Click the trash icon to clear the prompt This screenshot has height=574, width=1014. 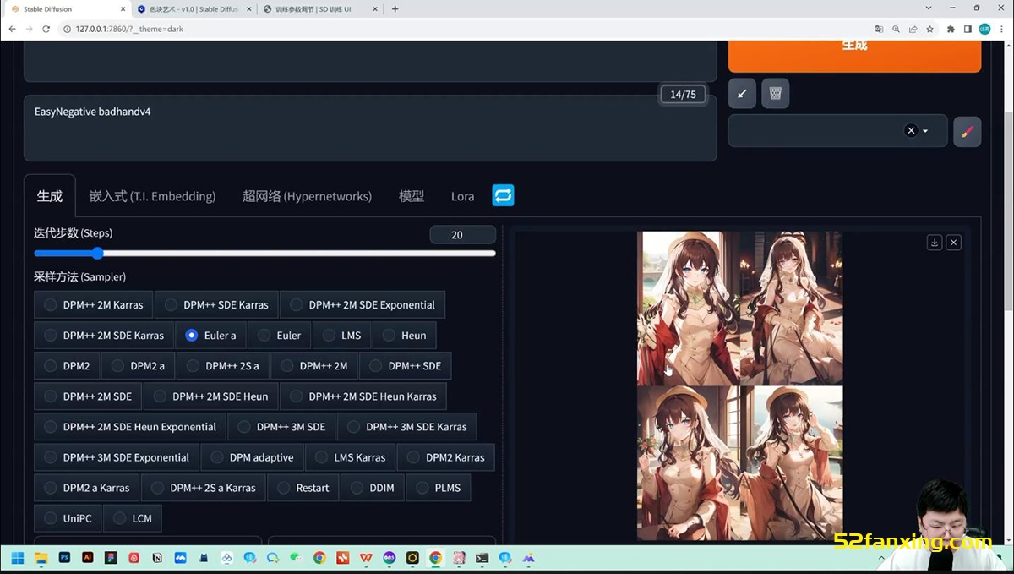coord(776,93)
